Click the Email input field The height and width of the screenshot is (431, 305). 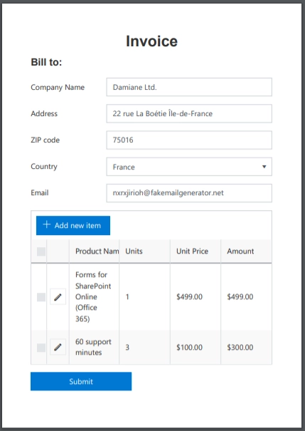[189, 193]
